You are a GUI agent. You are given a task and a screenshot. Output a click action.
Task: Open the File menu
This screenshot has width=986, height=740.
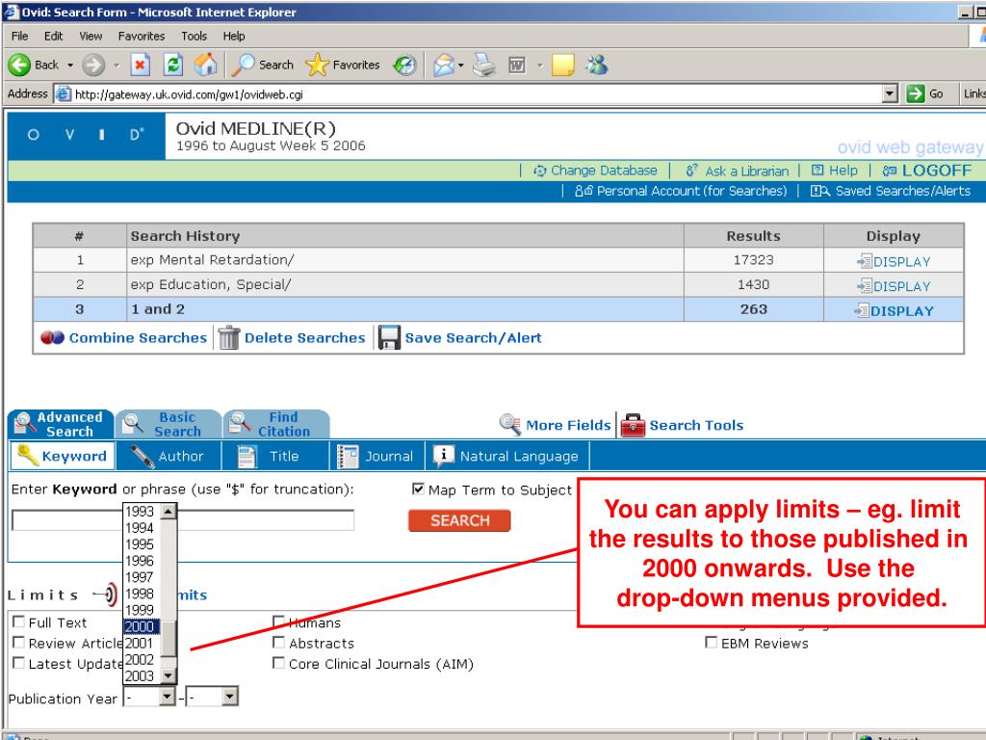[19, 36]
